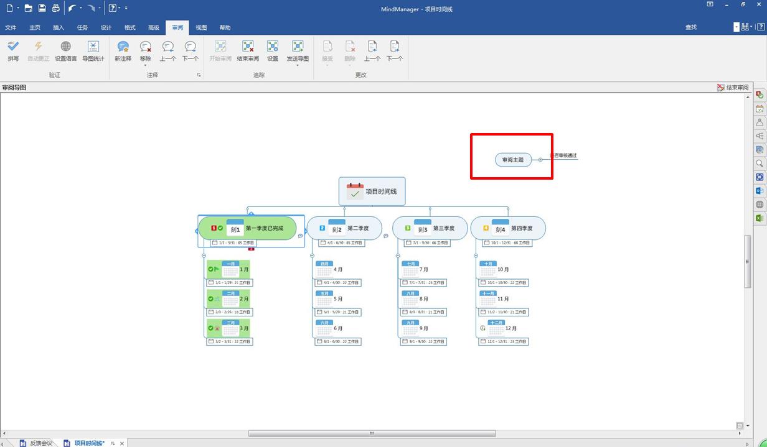The image size is (767, 447).
Task: Open 导图统计 map statistics
Action: (x=93, y=50)
